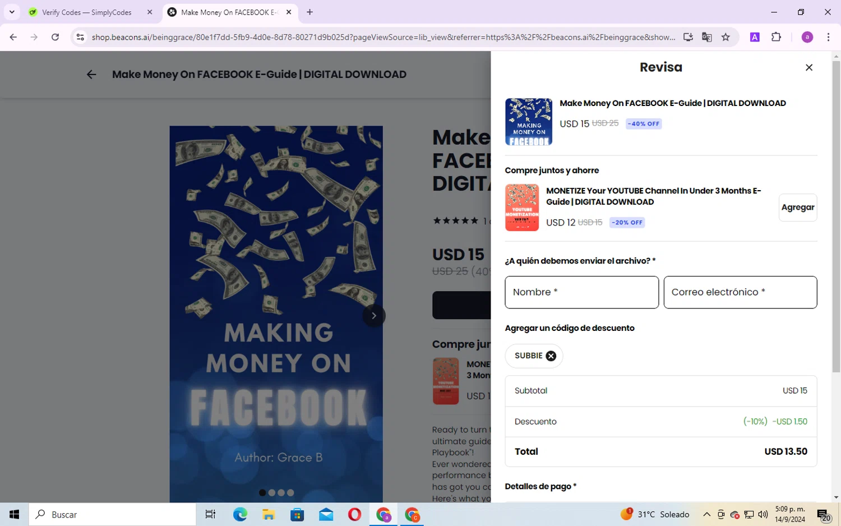The width and height of the screenshot is (841, 526).
Task: Open File Explorer from taskbar
Action: pos(269,514)
